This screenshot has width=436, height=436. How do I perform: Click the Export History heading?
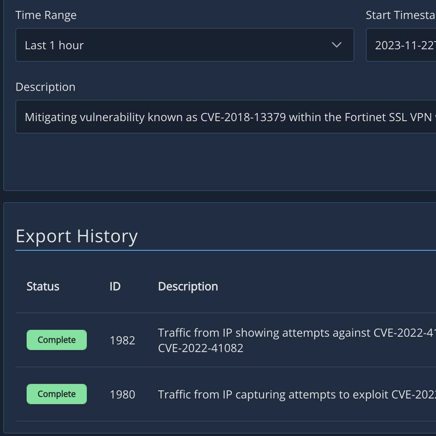pyautogui.click(x=77, y=236)
